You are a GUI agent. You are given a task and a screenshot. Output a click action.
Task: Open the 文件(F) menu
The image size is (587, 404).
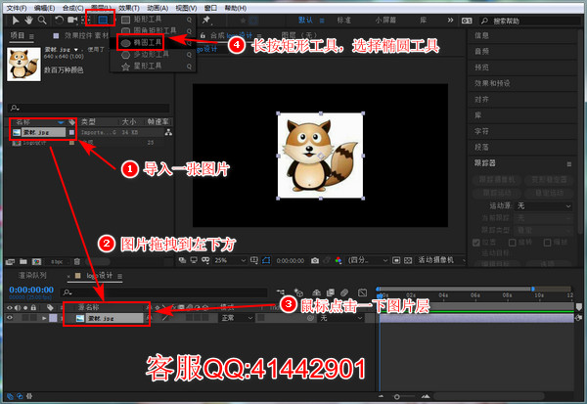pyautogui.click(x=17, y=8)
